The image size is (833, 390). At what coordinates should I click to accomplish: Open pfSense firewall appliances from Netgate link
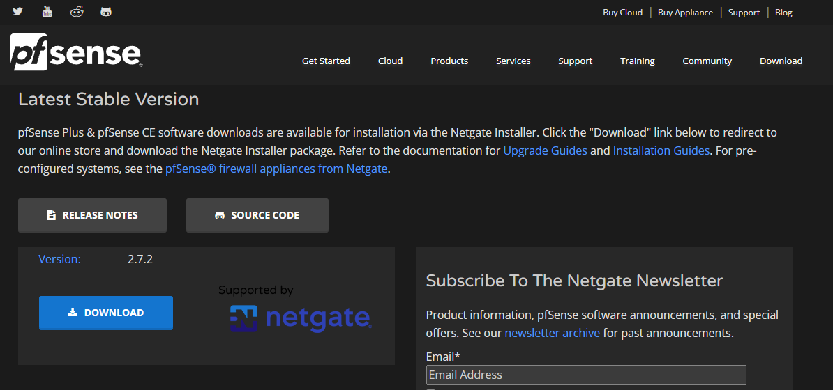tap(276, 169)
